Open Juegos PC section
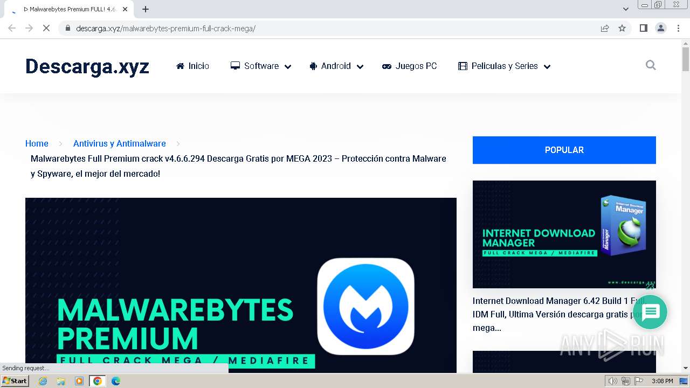The width and height of the screenshot is (690, 388). (x=410, y=66)
